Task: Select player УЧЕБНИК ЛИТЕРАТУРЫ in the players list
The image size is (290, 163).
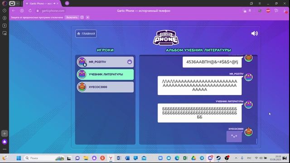Action: pos(105,74)
